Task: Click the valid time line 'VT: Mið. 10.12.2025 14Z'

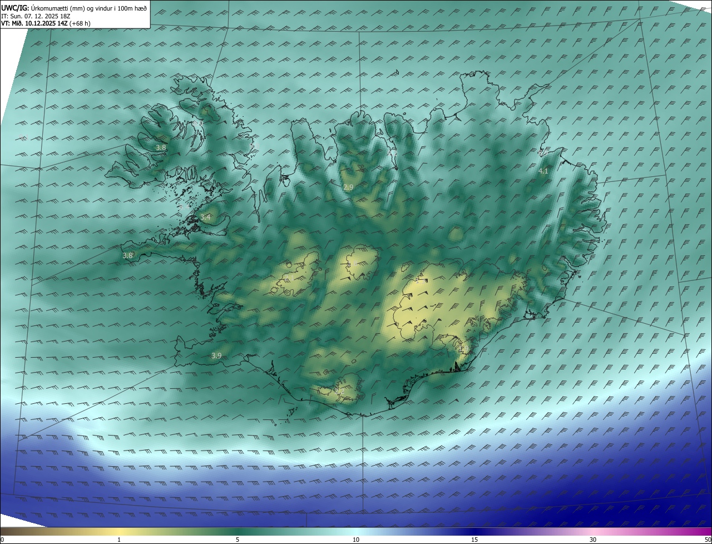Action: 34,23
